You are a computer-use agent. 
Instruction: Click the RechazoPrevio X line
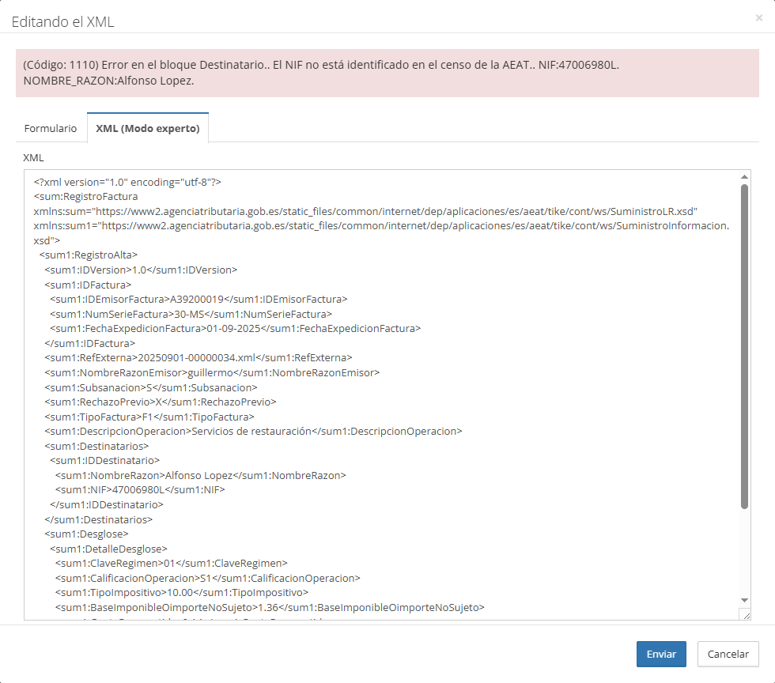[x=161, y=402]
